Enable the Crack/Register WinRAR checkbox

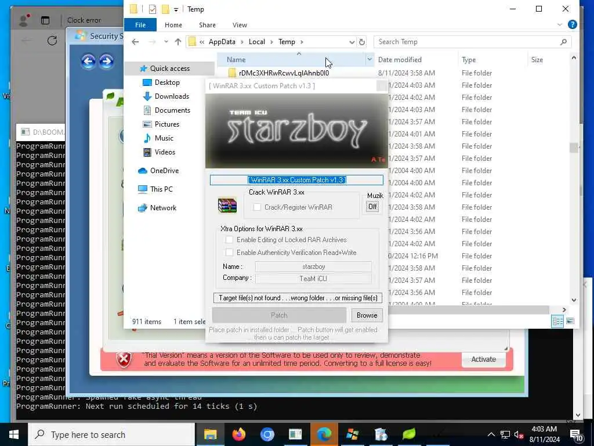click(257, 207)
